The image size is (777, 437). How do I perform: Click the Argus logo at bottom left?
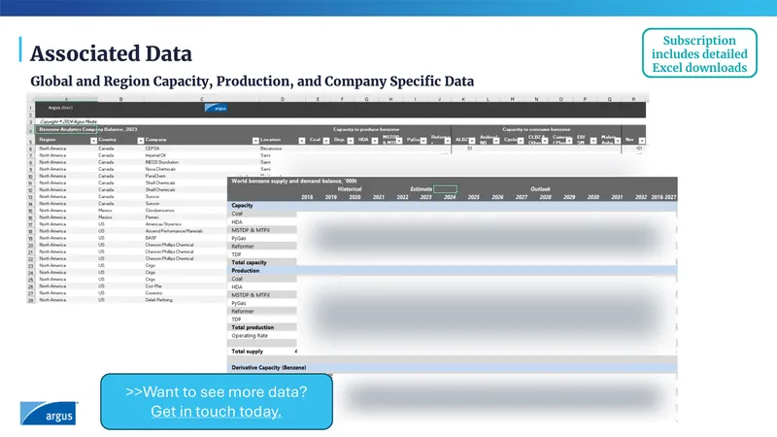click(50, 414)
